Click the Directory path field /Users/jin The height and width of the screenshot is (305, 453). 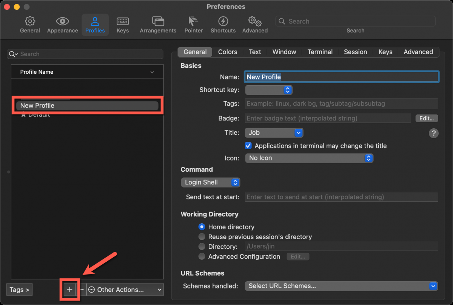342,247
